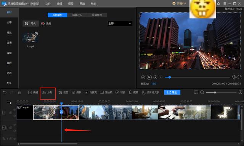
Task: Open the 配乐 music sidebar panel
Action: pyautogui.click(x=9, y=83)
